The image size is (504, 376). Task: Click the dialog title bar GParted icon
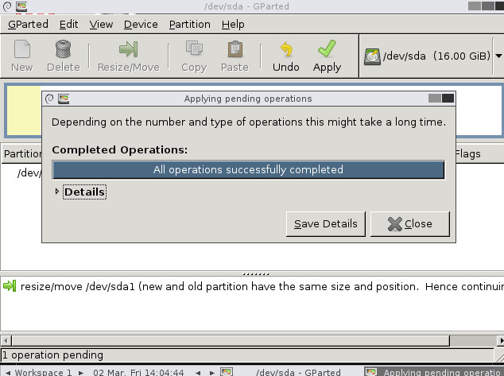click(64, 99)
